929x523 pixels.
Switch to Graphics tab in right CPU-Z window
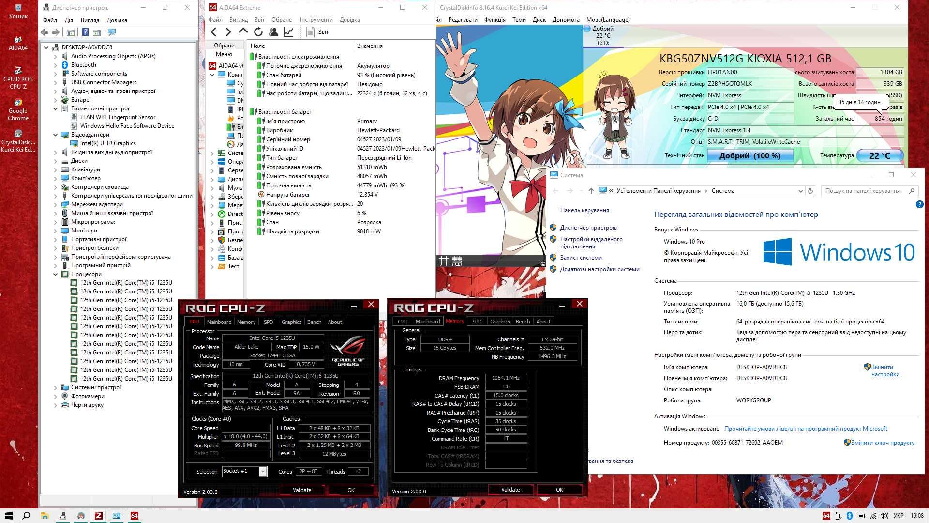500,322
